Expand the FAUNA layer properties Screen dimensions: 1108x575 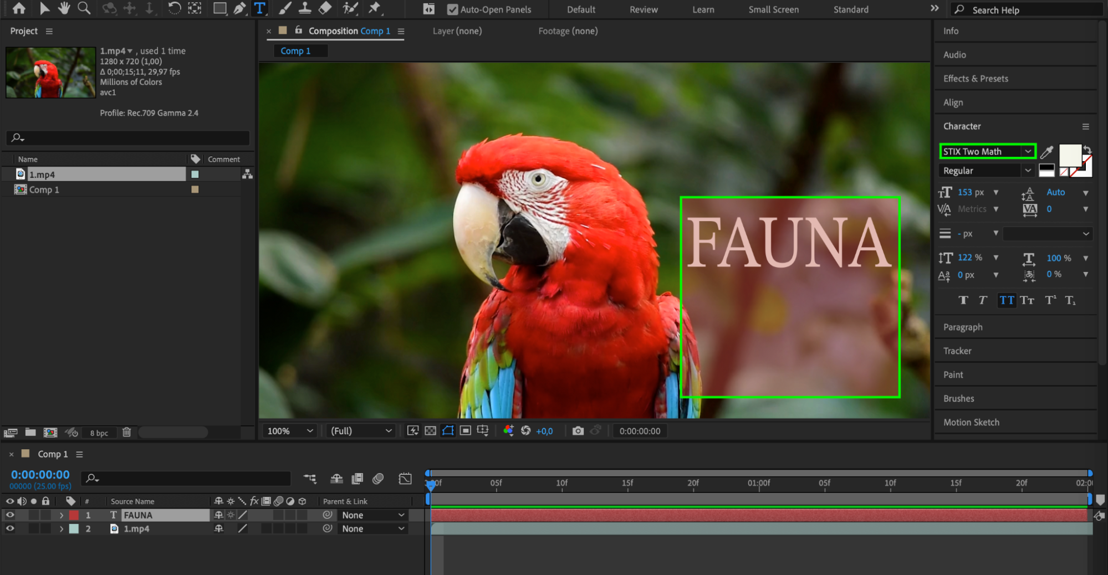pos(62,515)
